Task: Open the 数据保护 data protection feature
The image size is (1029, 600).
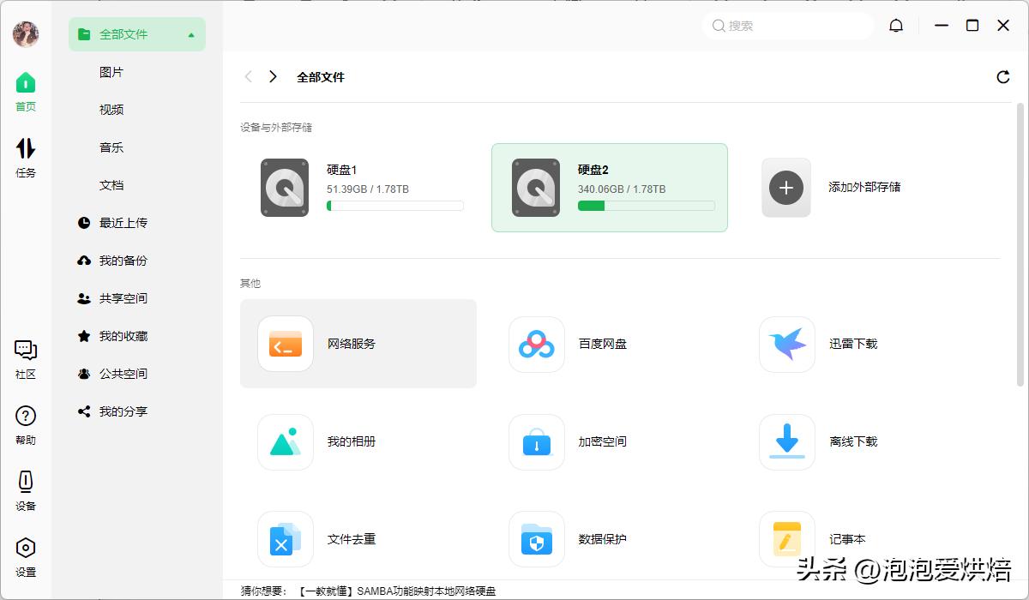Action: (603, 539)
